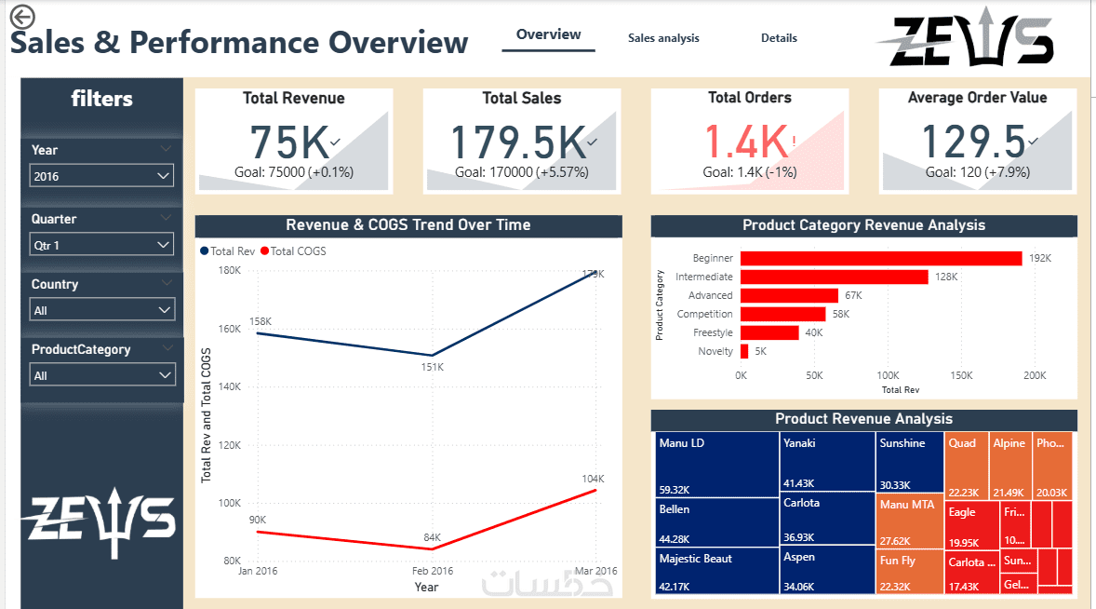Open the Sales analysis tab
Image resolution: width=1096 pixels, height=609 pixels.
tap(663, 38)
